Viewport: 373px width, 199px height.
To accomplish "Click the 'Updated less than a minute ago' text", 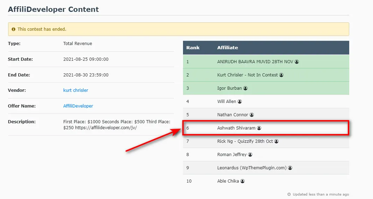I will coord(321,194).
